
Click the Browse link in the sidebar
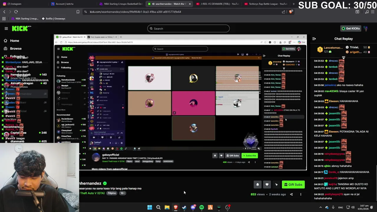[16, 49]
